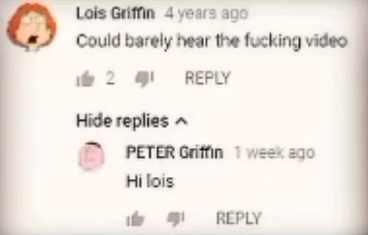Open PETER Griffin's small avatar
The height and width of the screenshot is (235, 368).
(x=91, y=156)
